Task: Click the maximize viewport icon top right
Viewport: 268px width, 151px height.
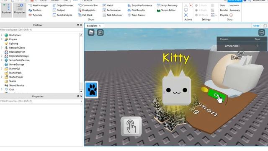Action: click(265, 26)
